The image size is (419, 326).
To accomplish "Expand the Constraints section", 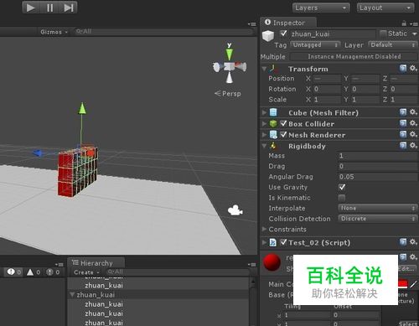I will tap(264, 229).
